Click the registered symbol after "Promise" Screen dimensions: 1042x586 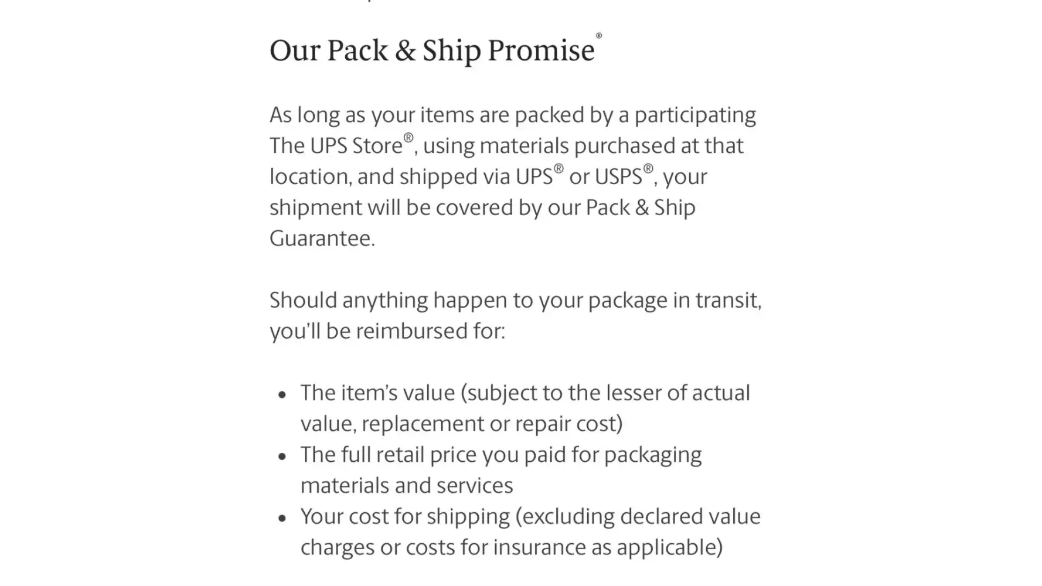(x=599, y=36)
